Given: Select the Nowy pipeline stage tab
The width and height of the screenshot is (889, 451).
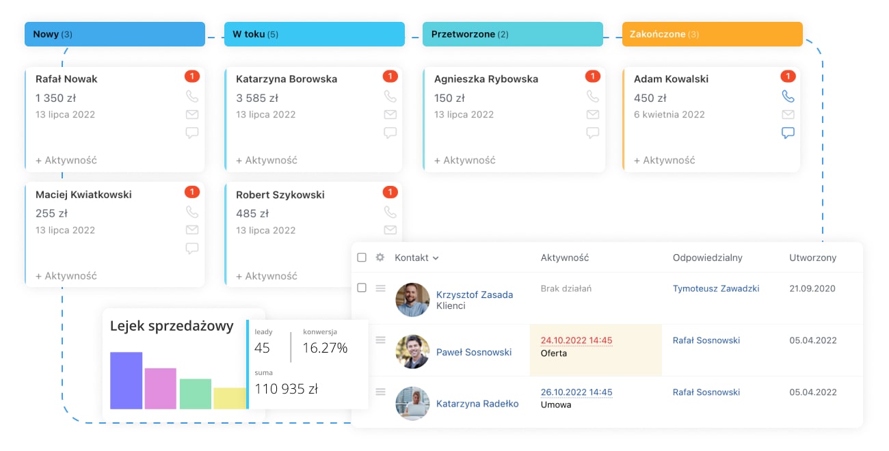Looking at the screenshot, I should tap(114, 34).
